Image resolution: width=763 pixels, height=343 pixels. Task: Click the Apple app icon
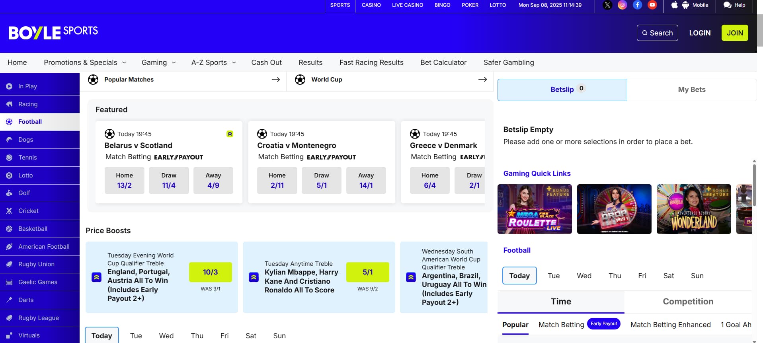click(675, 5)
